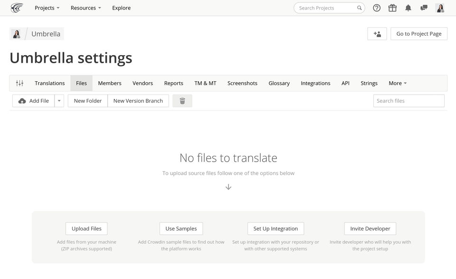Open the Glossary tab

click(x=279, y=83)
